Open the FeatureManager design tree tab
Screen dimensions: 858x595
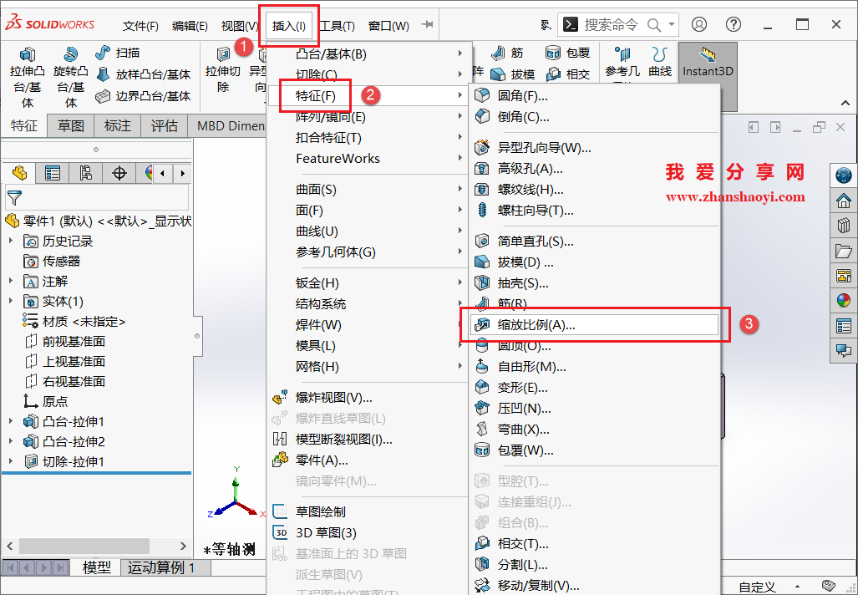tap(20, 174)
